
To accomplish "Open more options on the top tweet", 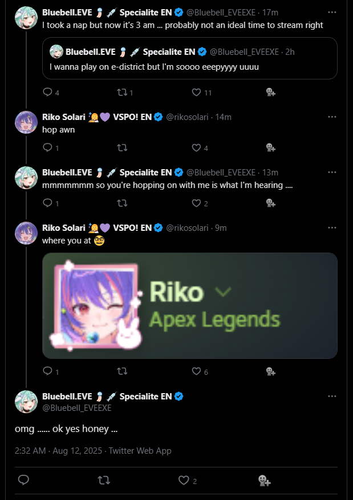I will [x=332, y=12].
